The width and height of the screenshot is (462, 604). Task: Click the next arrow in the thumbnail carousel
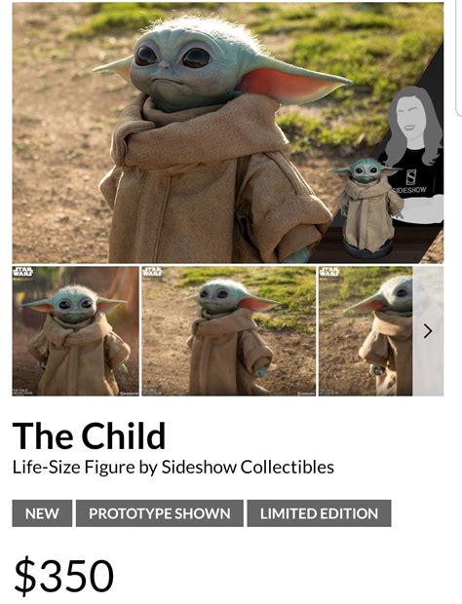tap(428, 331)
